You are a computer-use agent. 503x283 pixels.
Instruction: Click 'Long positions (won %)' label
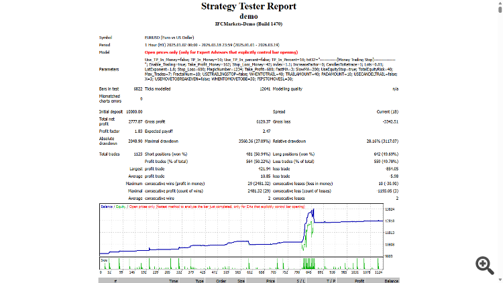294,154
